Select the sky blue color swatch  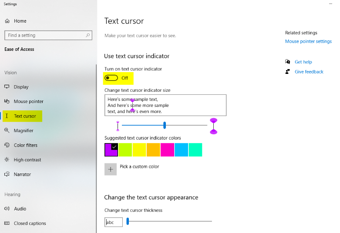[181, 150]
